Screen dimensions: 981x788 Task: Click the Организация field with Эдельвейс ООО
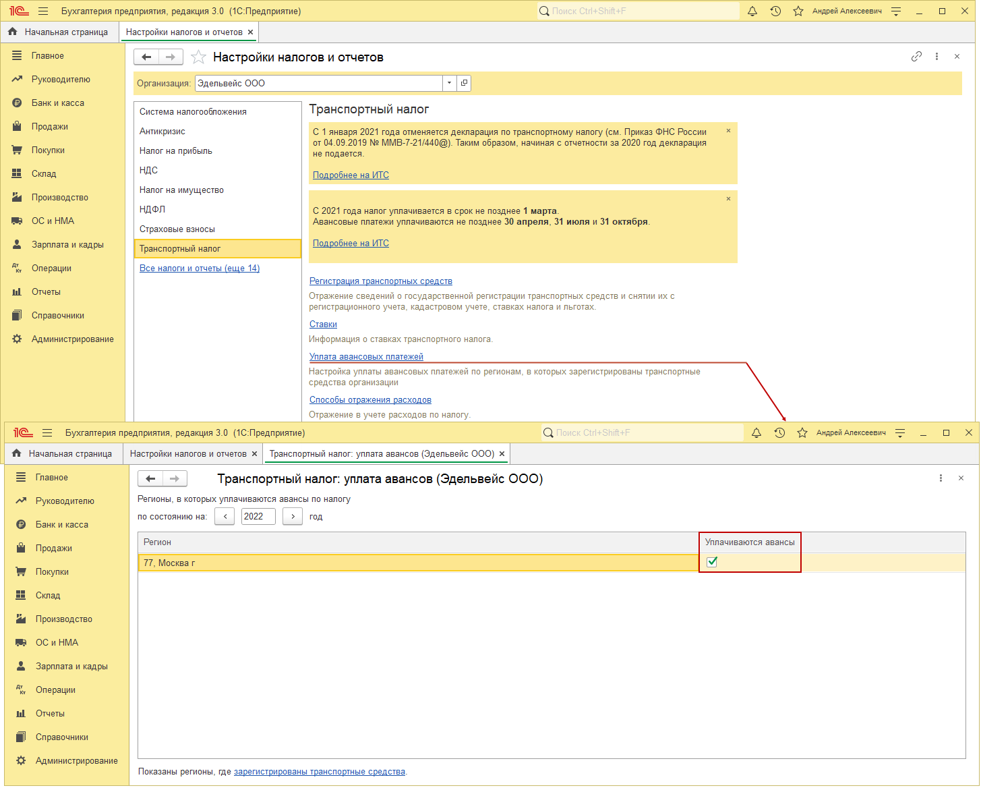(319, 83)
